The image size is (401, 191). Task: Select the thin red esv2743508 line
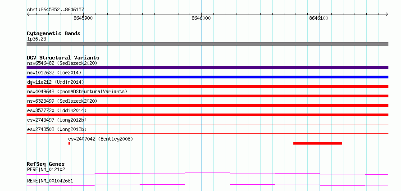click(x=207, y=133)
